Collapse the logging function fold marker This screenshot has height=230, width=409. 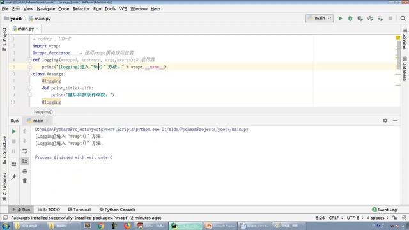click(x=30, y=60)
